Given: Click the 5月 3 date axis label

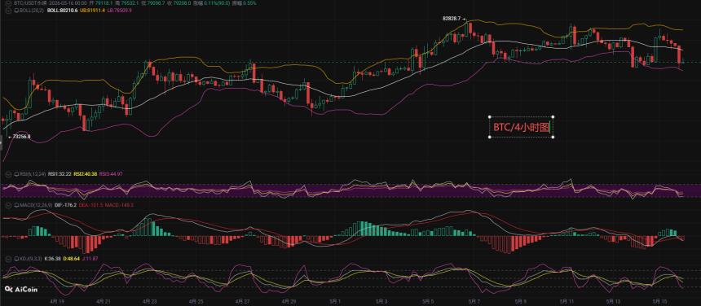Looking at the screenshot, I should click(x=381, y=302).
